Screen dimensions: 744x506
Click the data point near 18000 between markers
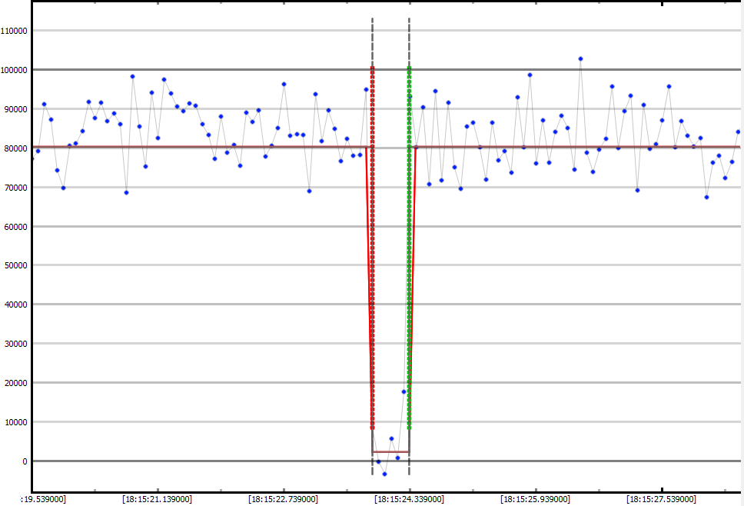[x=404, y=391]
